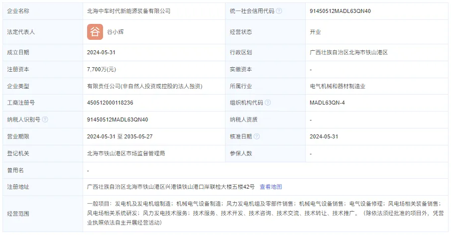Click the orange 谷 avatar icon
This screenshot has width=451, height=235.
tap(95, 32)
